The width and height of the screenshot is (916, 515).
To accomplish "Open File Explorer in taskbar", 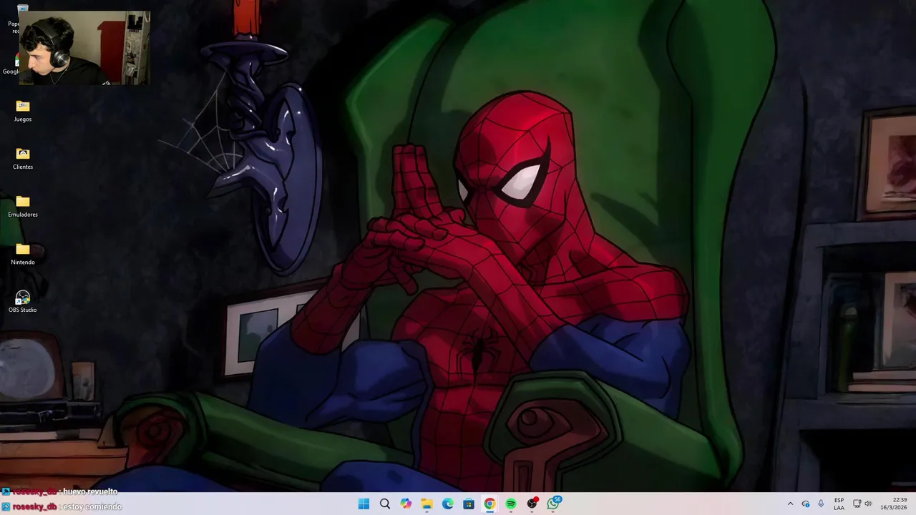I will (x=427, y=504).
